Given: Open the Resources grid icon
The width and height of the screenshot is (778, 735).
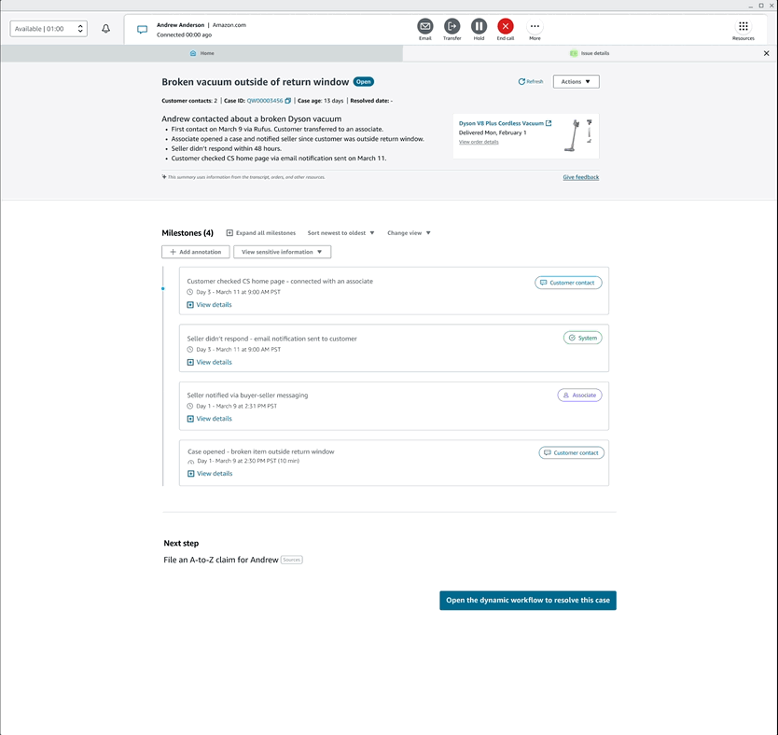Looking at the screenshot, I should 743,26.
